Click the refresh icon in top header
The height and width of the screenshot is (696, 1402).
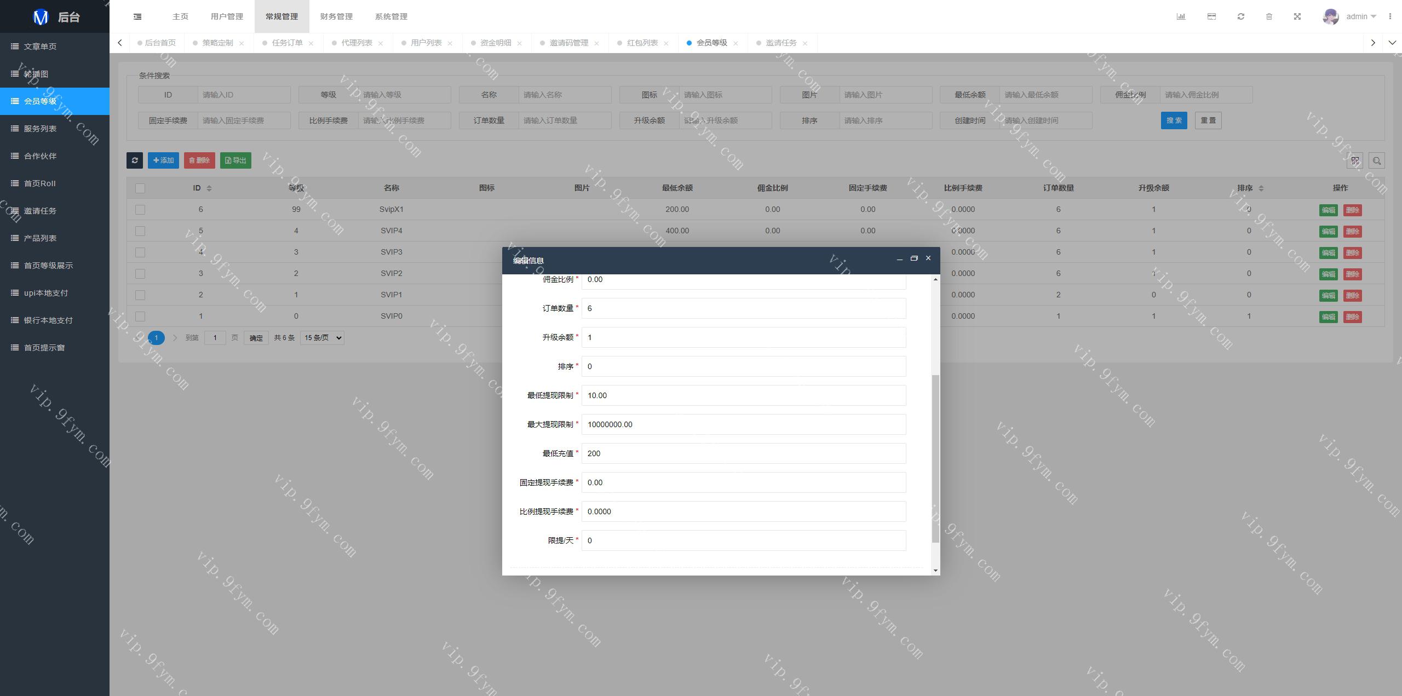click(1240, 16)
